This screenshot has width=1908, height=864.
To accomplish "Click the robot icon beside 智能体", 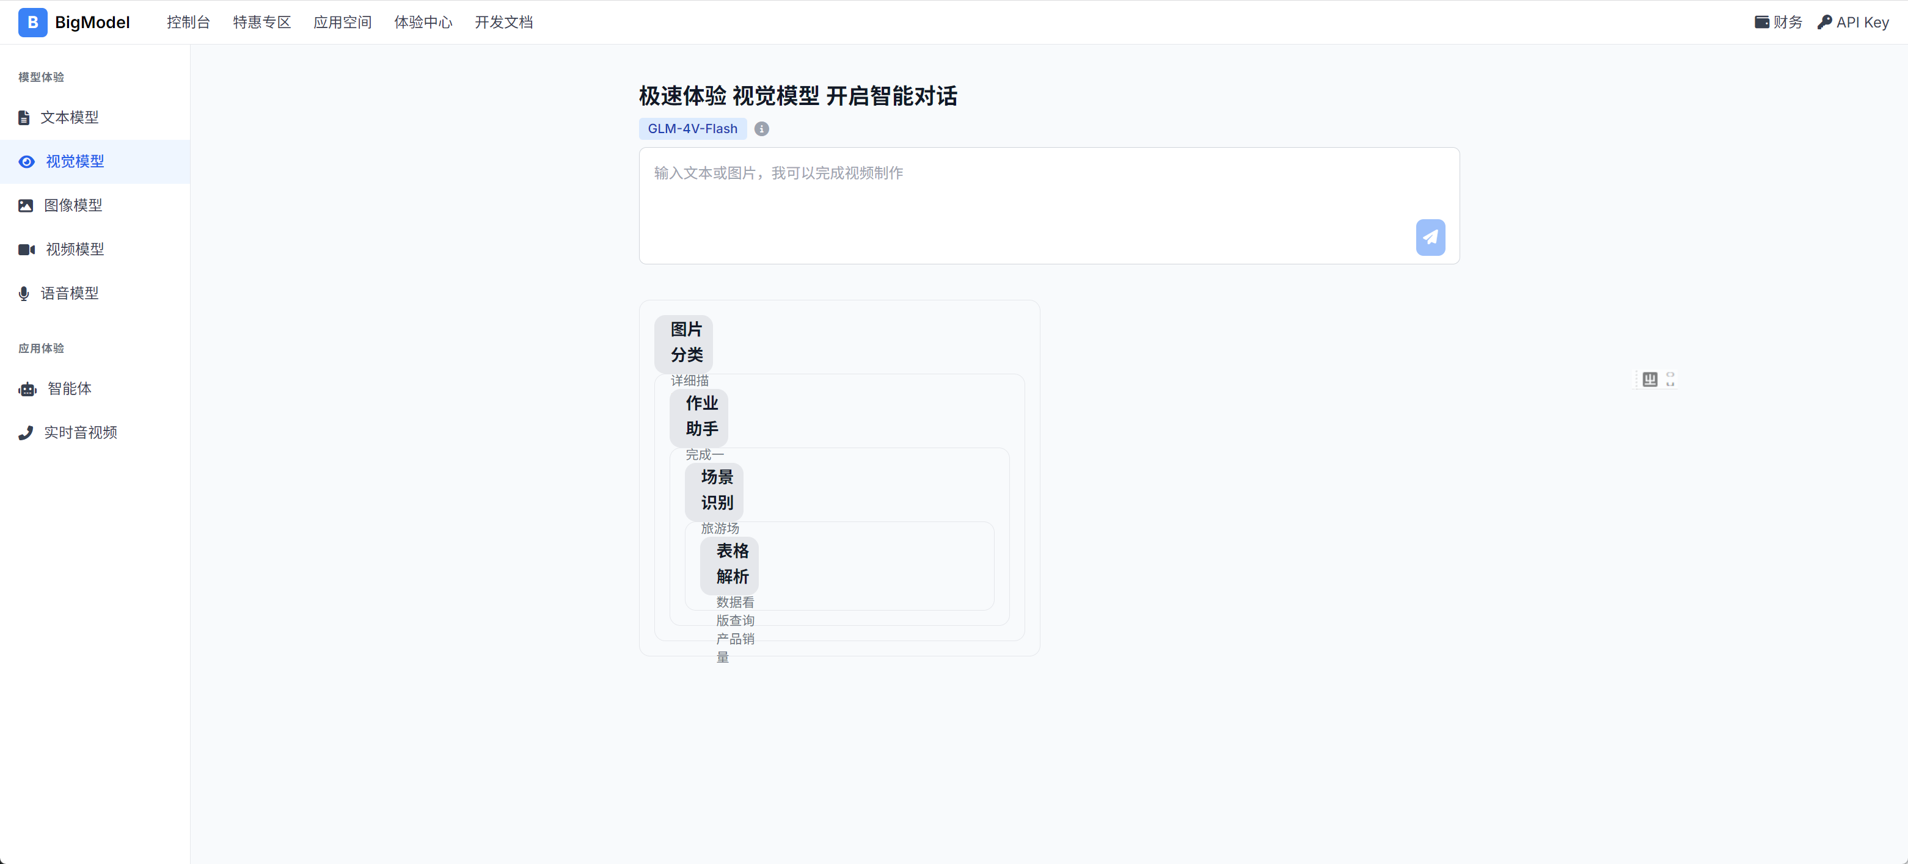I will coord(27,390).
